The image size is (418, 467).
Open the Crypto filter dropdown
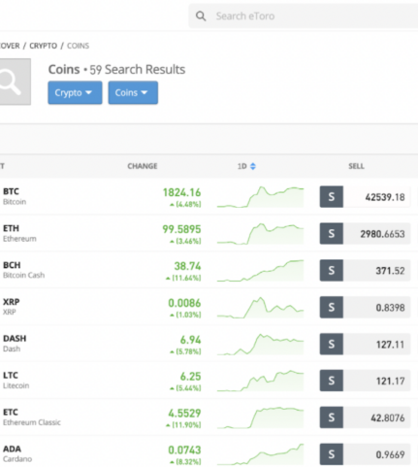point(75,93)
